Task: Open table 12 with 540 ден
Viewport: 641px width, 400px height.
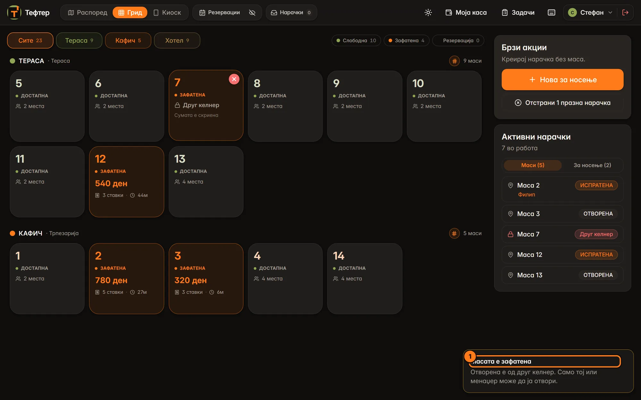Action: click(127, 182)
